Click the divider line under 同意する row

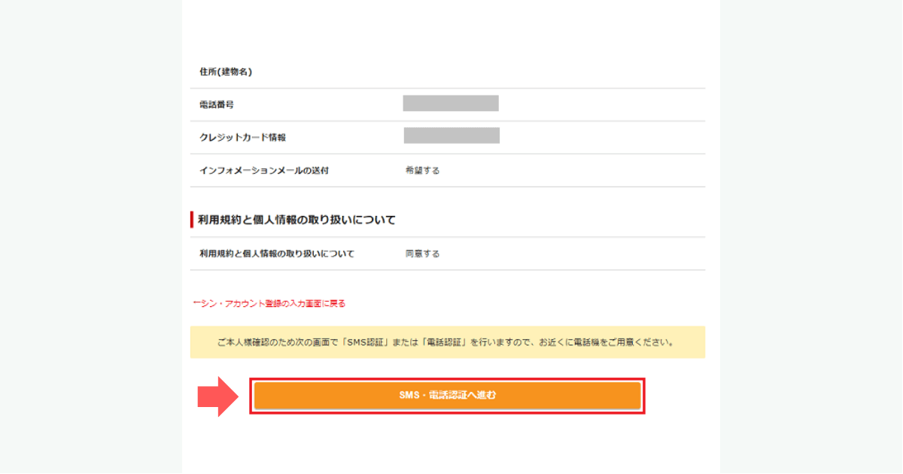(x=450, y=270)
